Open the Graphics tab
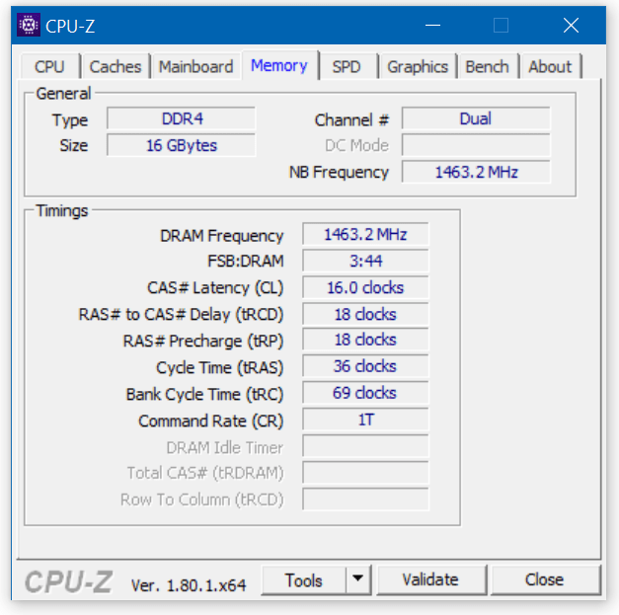 click(x=418, y=67)
